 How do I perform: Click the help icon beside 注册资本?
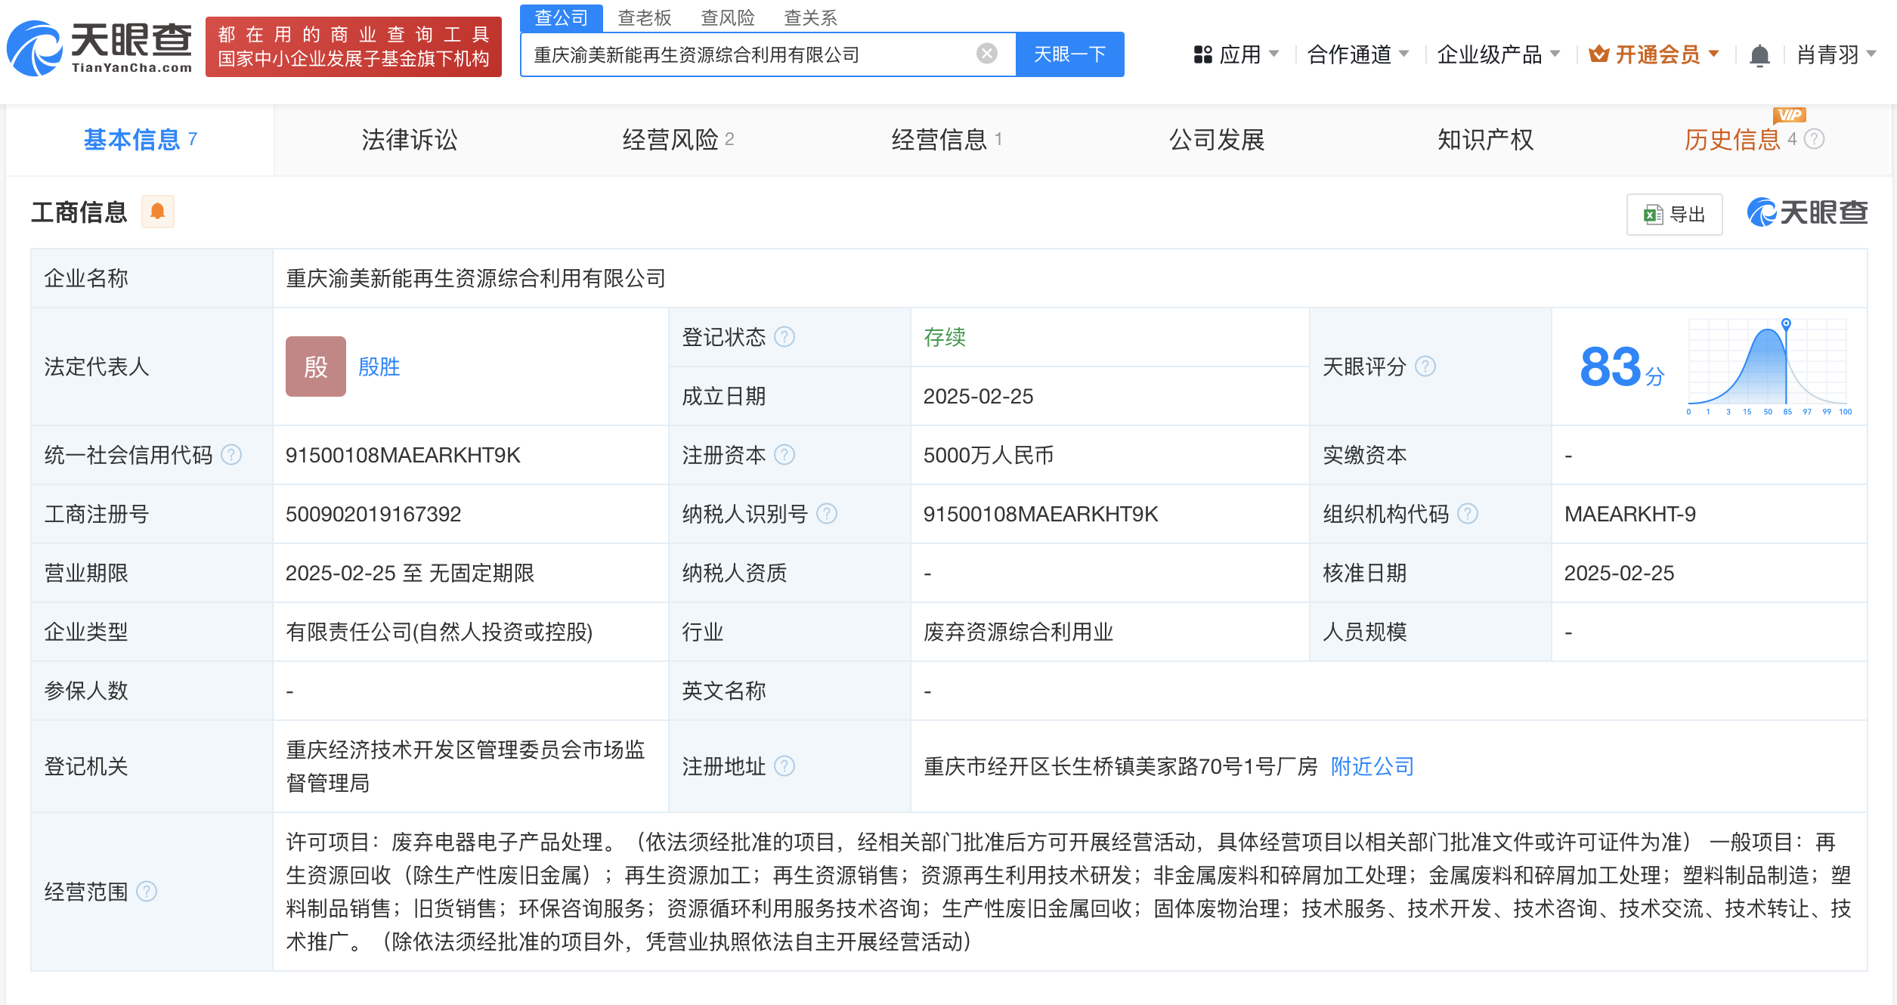click(x=786, y=455)
